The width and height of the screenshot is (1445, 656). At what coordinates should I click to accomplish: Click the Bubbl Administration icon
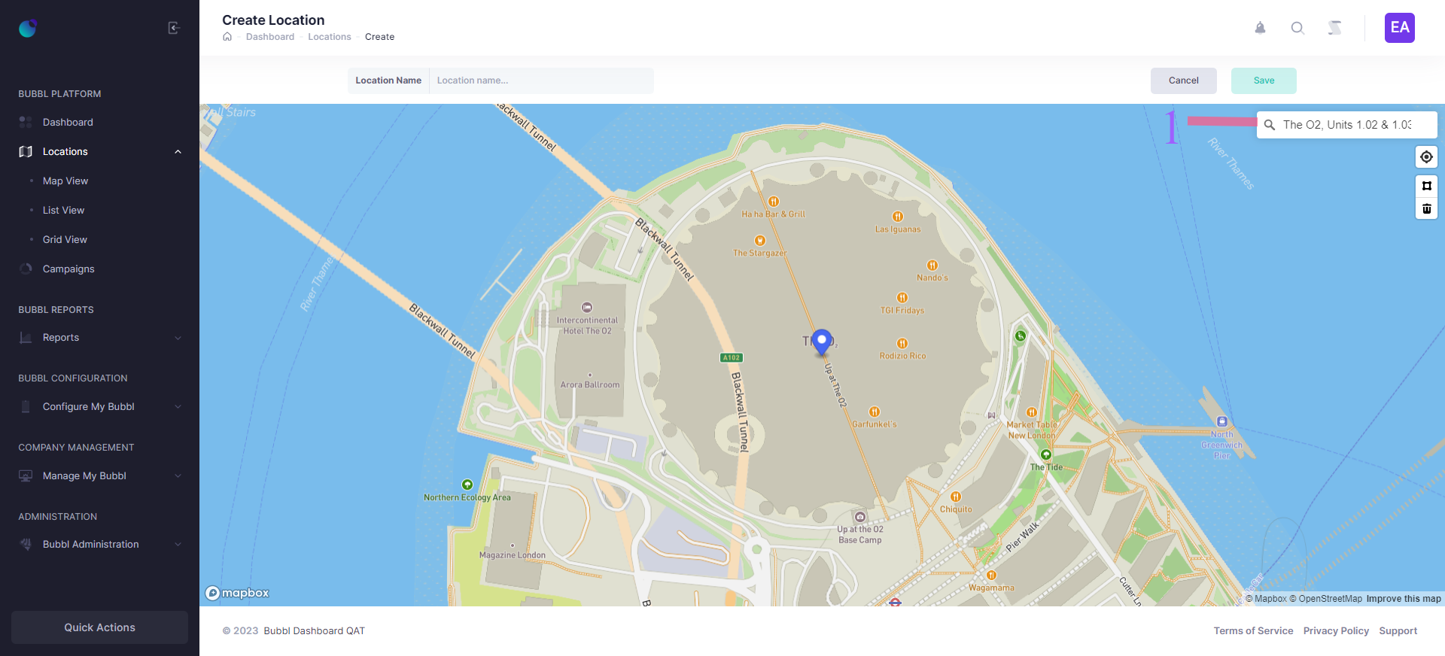point(26,545)
